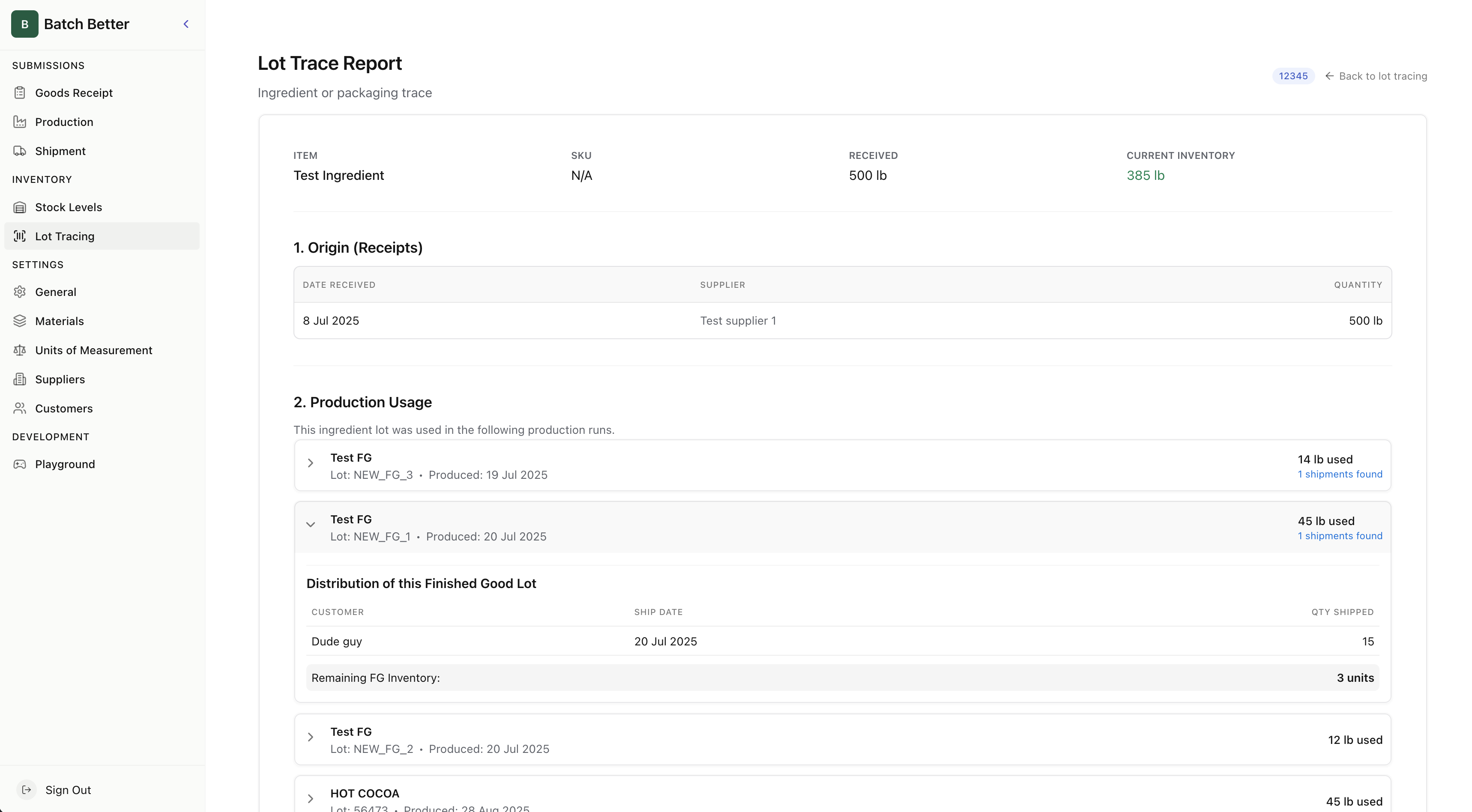1472x812 pixels.
Task: Select the Stock Levels icon
Action: [20, 207]
